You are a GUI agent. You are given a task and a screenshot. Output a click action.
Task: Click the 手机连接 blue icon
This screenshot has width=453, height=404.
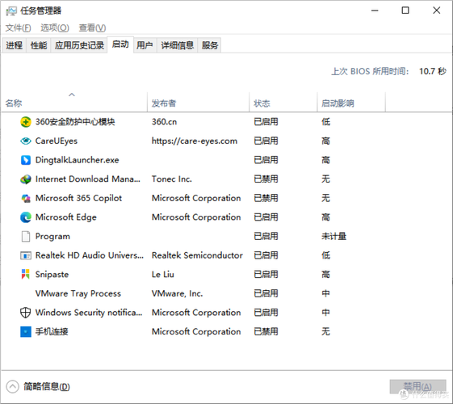pyautogui.click(x=25, y=331)
